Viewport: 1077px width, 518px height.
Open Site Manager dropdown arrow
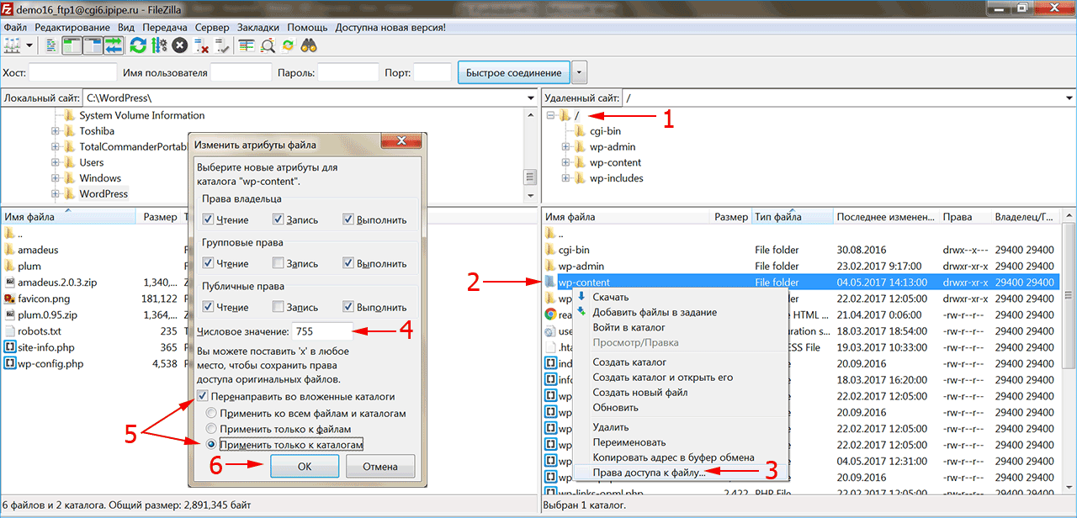click(29, 45)
